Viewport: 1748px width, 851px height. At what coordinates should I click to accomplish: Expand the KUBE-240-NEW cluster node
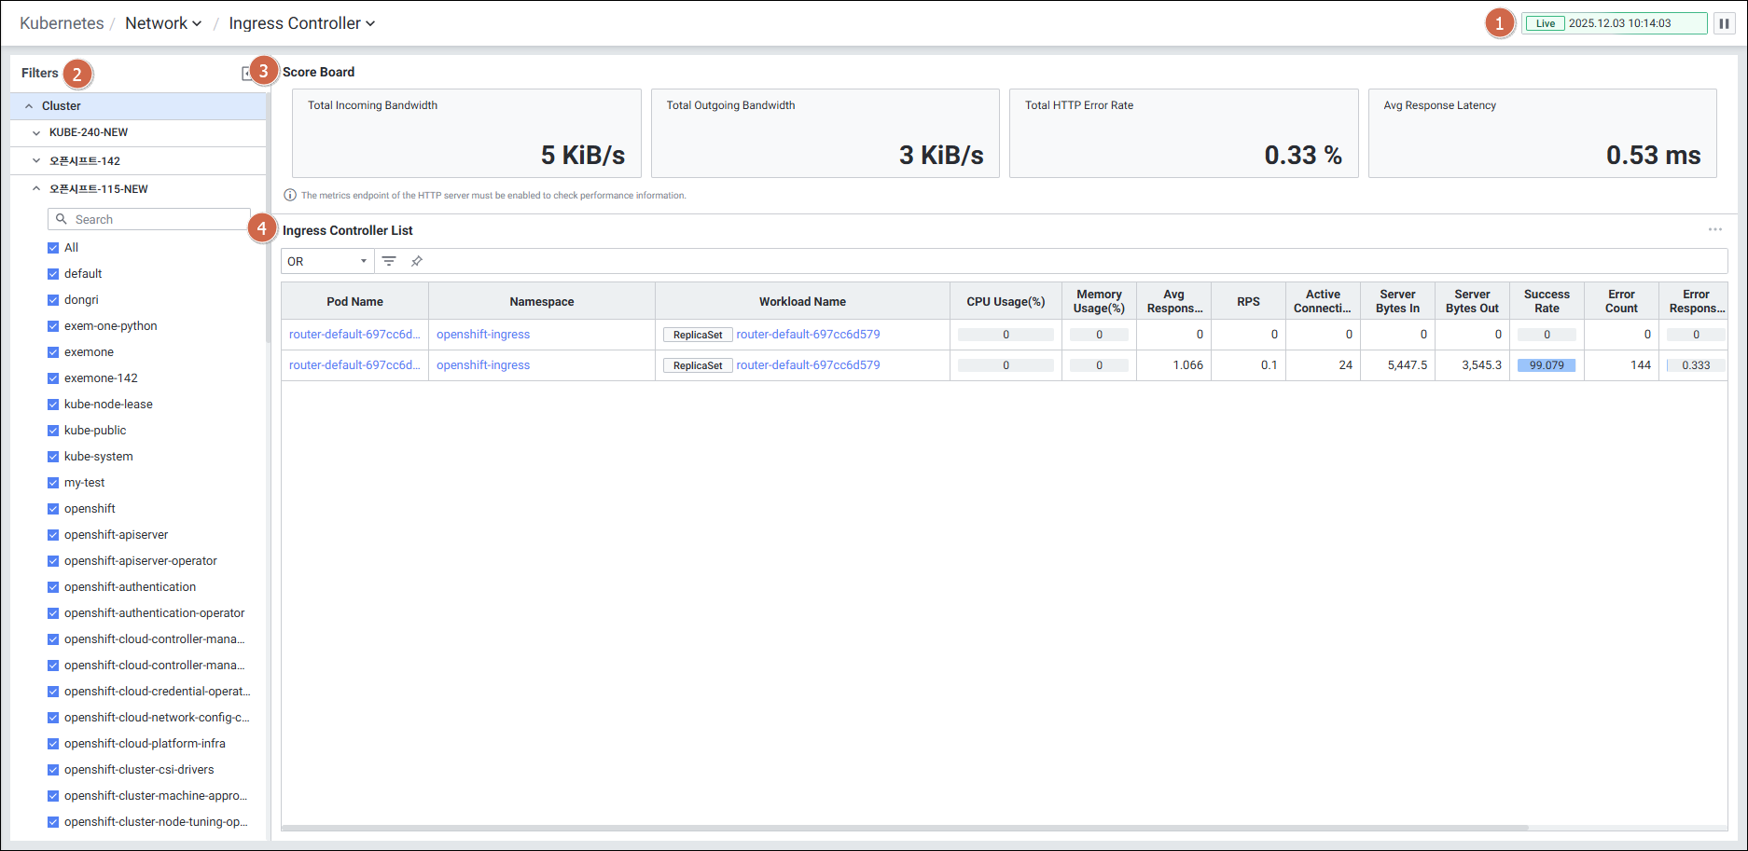coord(36,133)
